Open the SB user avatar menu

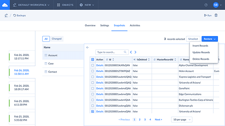[x=216, y=5]
